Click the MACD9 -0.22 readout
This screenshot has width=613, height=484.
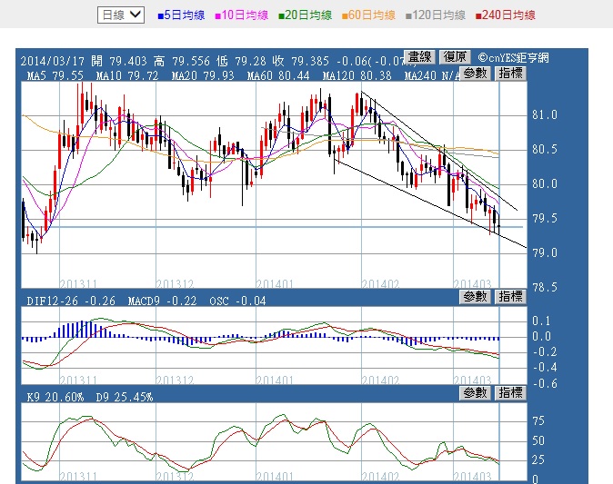162,301
